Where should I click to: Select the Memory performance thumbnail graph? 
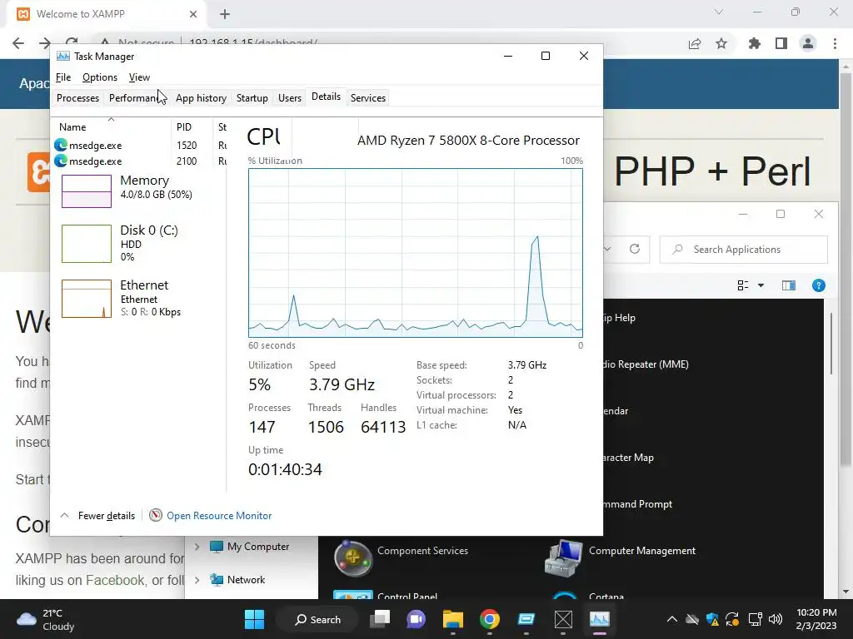pos(87,191)
